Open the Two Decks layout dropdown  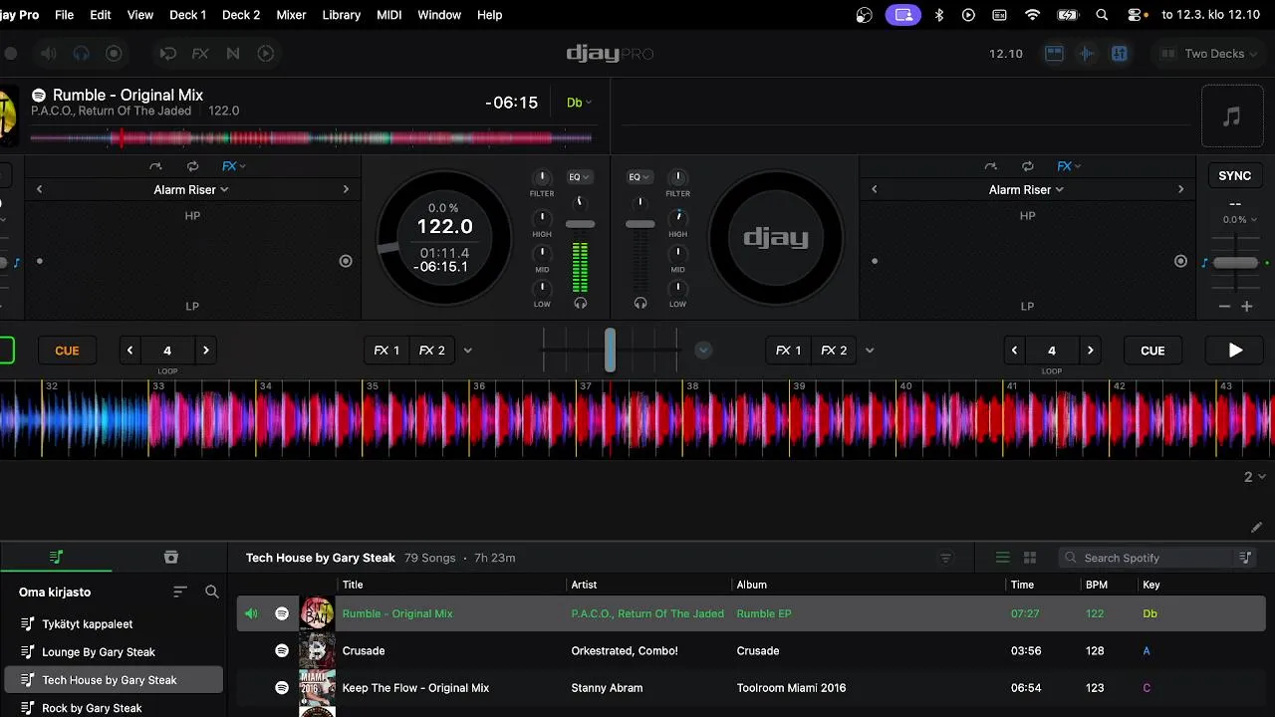coord(1210,54)
